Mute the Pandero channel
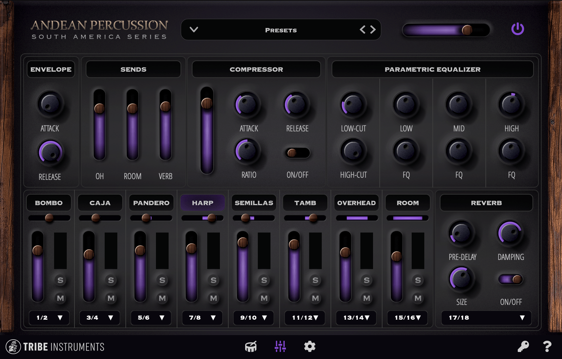 (162, 299)
